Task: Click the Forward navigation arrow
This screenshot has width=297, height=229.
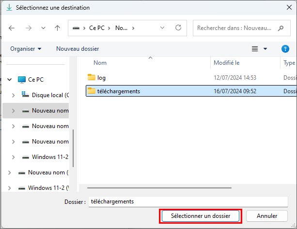Action: click(28, 28)
